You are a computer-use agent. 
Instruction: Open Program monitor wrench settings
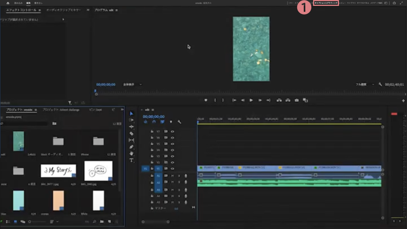tap(380, 84)
